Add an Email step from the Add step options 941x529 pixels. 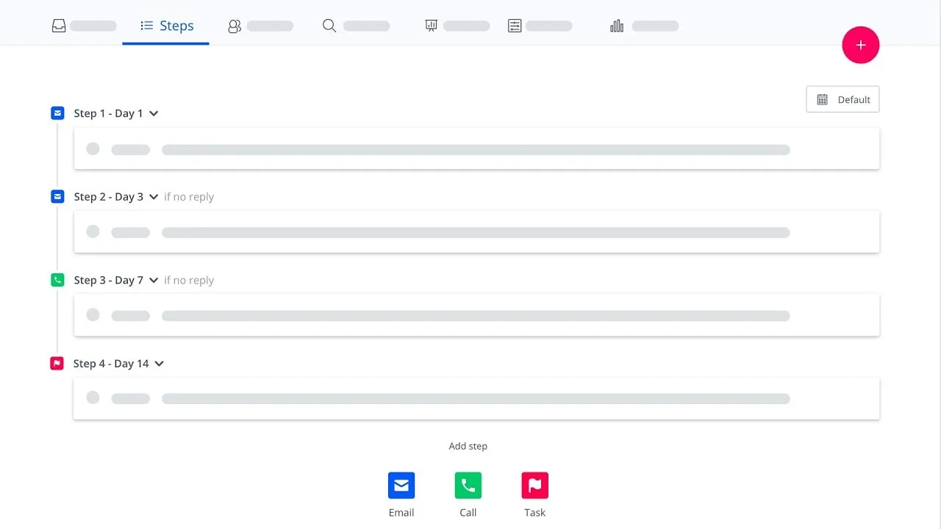(x=401, y=485)
